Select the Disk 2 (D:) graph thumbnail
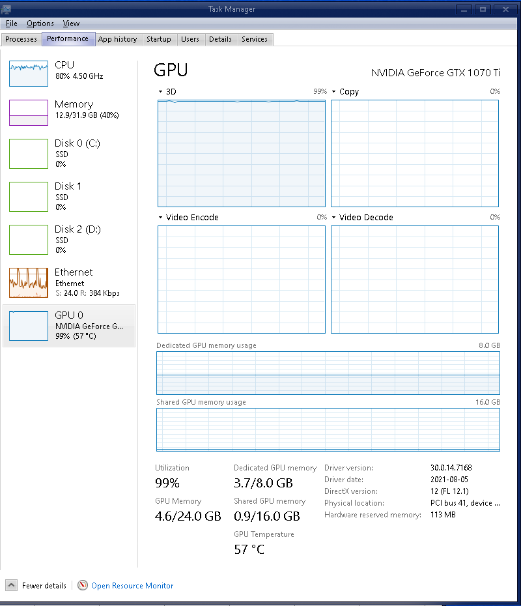 (29, 240)
